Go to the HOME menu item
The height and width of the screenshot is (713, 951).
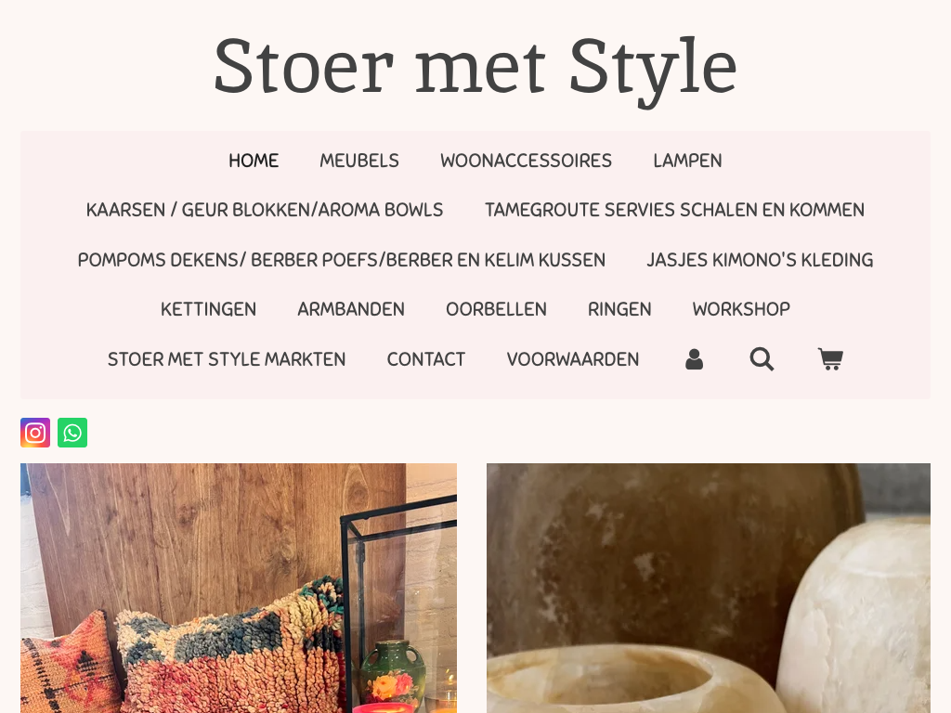click(x=254, y=161)
